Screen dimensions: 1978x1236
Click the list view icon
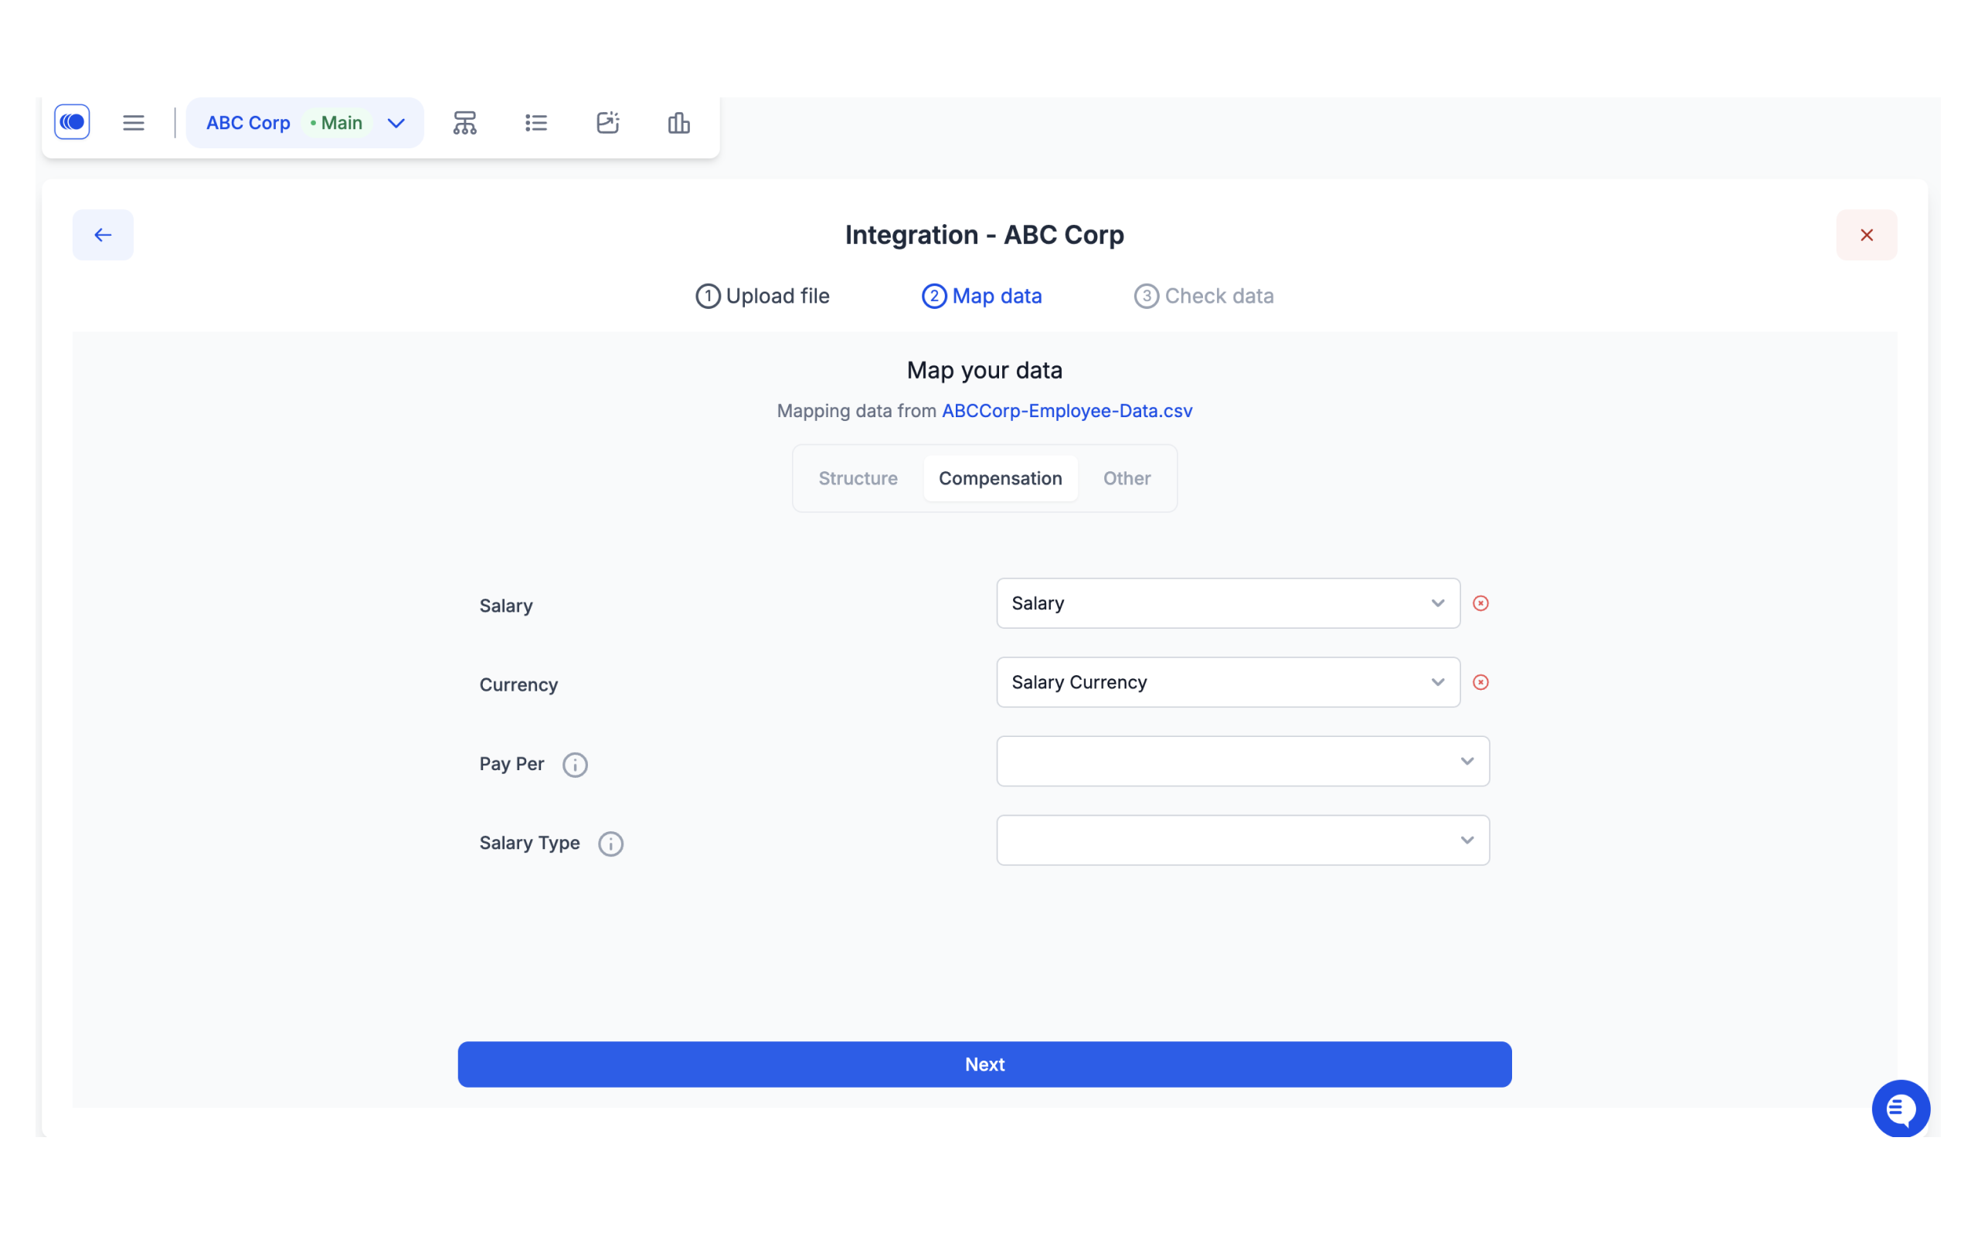(x=535, y=123)
